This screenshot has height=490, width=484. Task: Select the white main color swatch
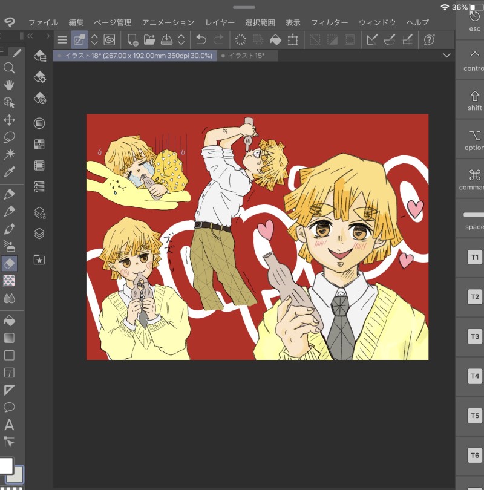click(x=6, y=466)
